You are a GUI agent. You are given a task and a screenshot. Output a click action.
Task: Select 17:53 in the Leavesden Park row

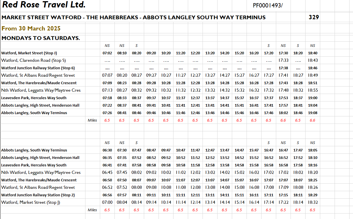[283, 98]
